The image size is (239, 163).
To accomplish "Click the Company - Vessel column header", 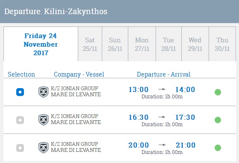I will coord(79,74).
